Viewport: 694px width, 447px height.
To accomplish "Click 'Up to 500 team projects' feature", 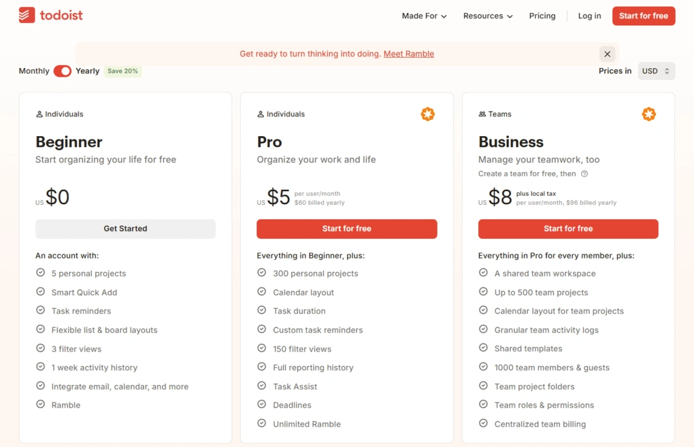I will point(542,293).
